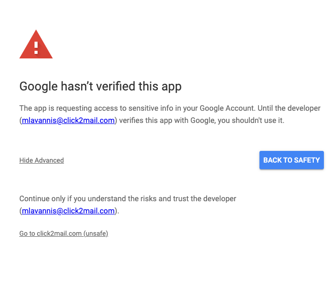The image size is (330, 282).
Task: Click the white exclamation mark in the triangle
Action: (36, 47)
